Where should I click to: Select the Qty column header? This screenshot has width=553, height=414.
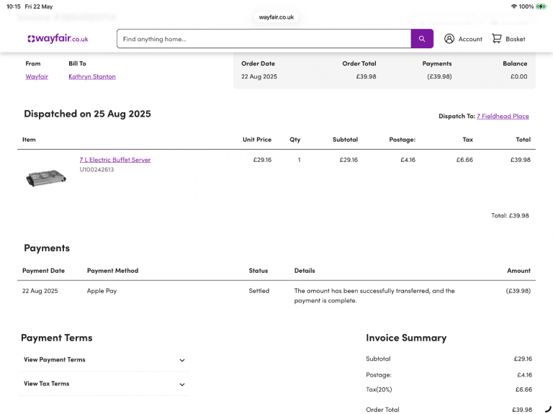(x=295, y=140)
